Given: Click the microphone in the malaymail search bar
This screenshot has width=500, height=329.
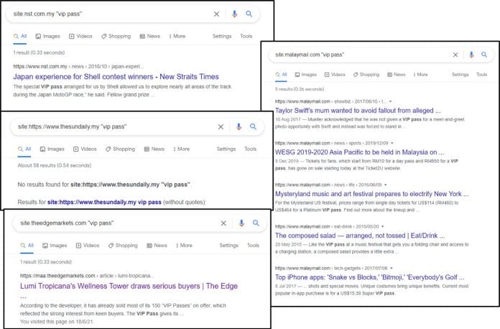Looking at the screenshot, I should pyautogui.click(x=471, y=55).
